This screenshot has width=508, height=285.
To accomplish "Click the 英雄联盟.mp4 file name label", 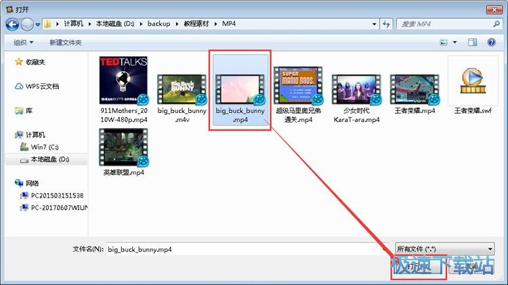I will pyautogui.click(x=124, y=173).
